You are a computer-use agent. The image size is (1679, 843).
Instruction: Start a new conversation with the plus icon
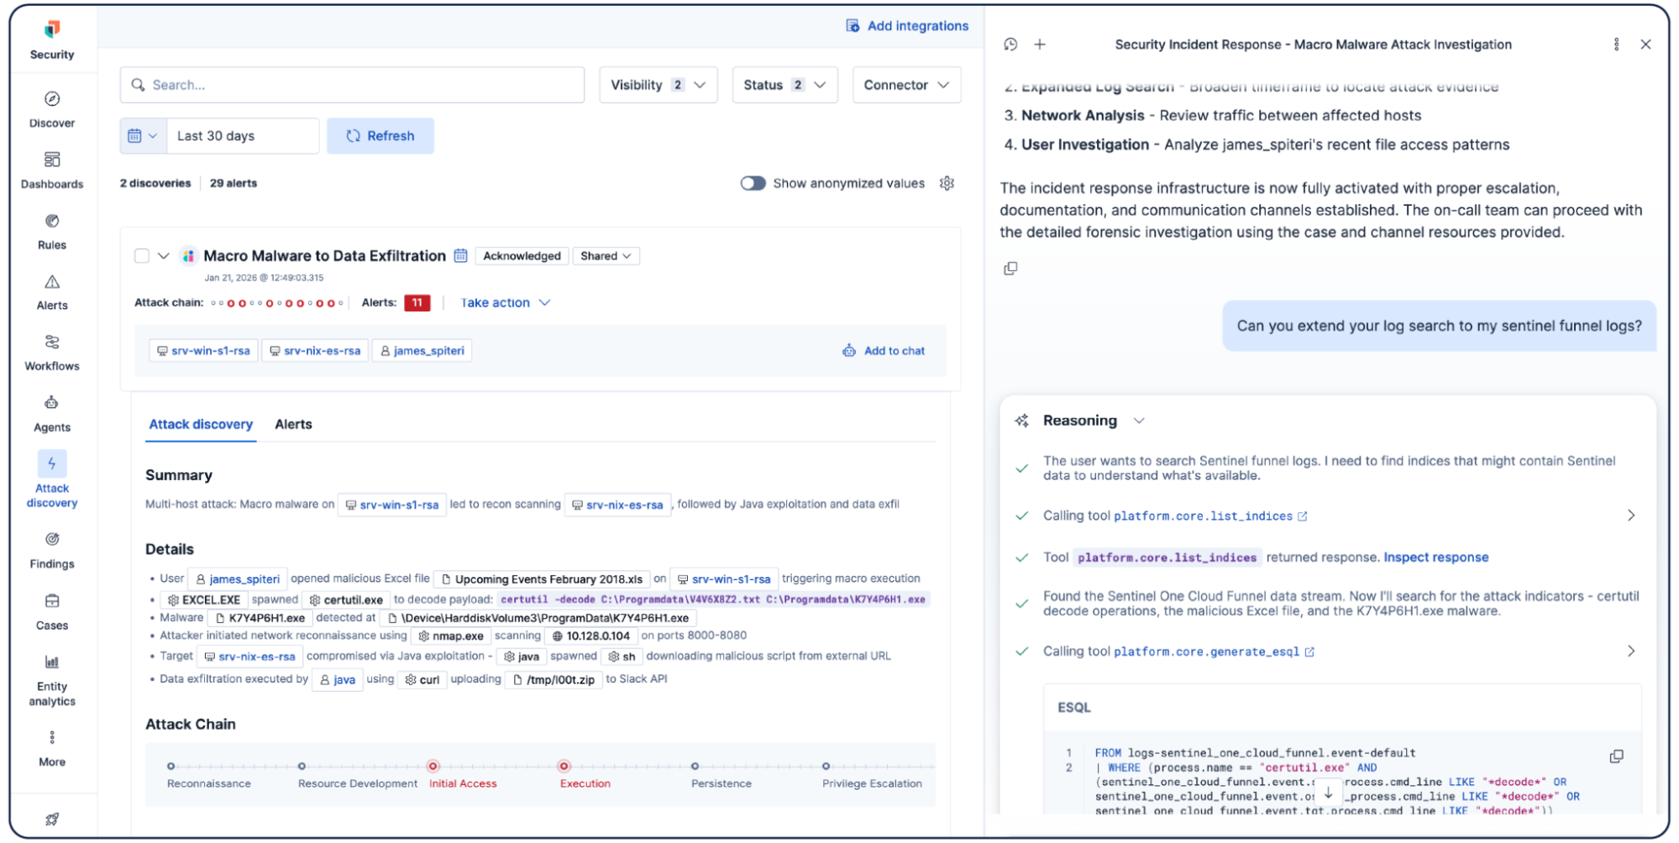(1040, 44)
